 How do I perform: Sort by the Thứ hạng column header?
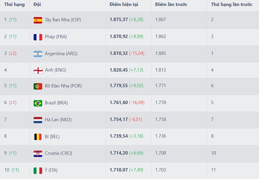pos(14,4)
